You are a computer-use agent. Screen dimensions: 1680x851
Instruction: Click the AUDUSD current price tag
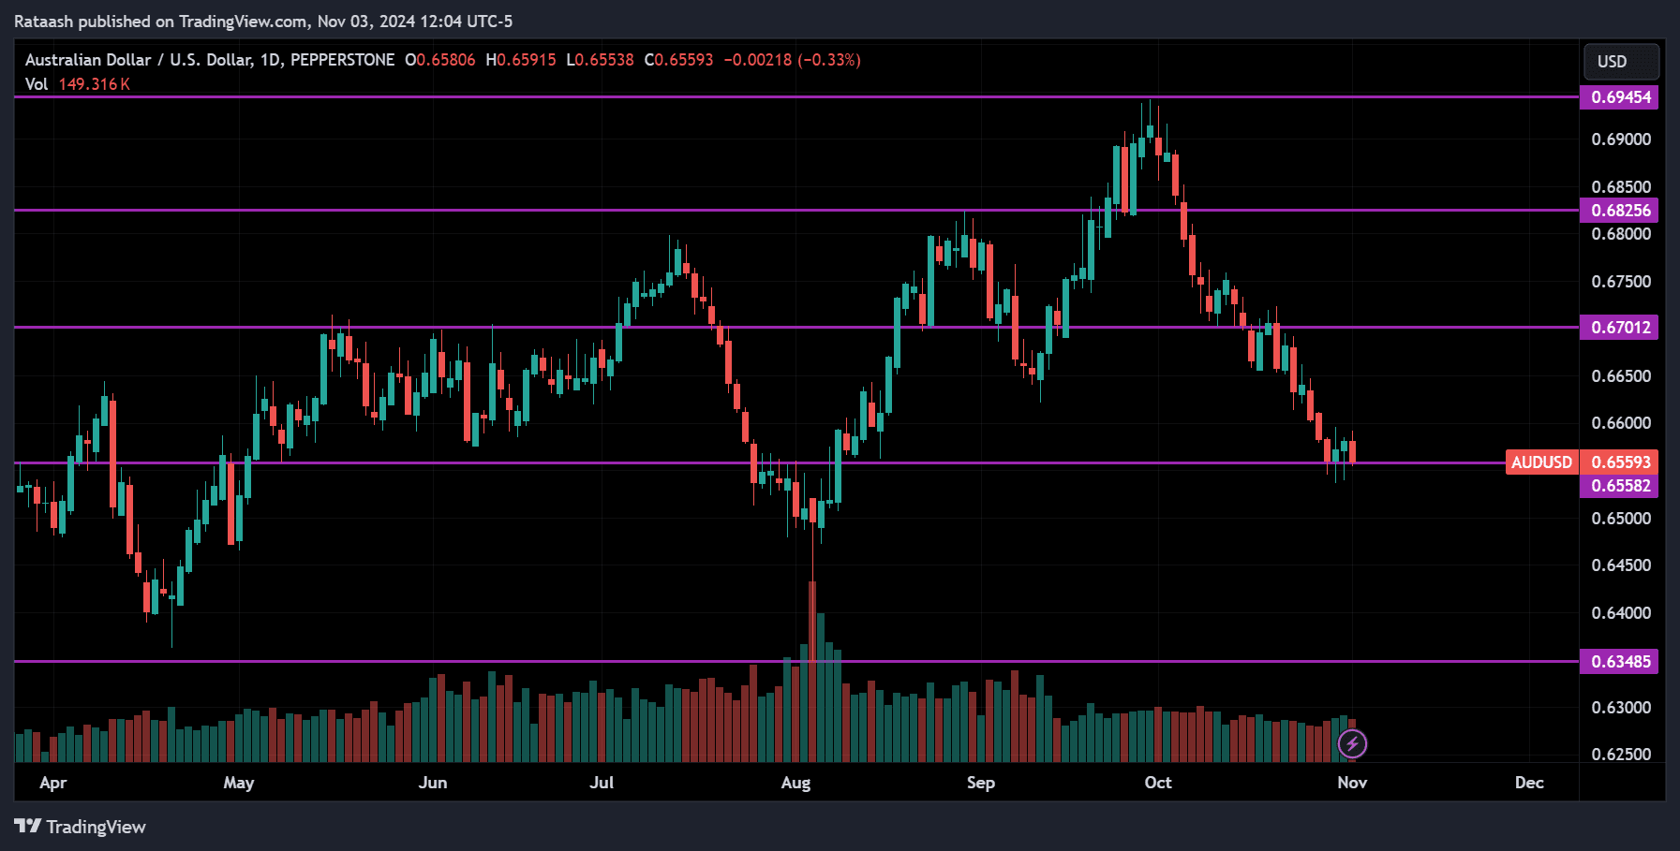[1541, 462]
